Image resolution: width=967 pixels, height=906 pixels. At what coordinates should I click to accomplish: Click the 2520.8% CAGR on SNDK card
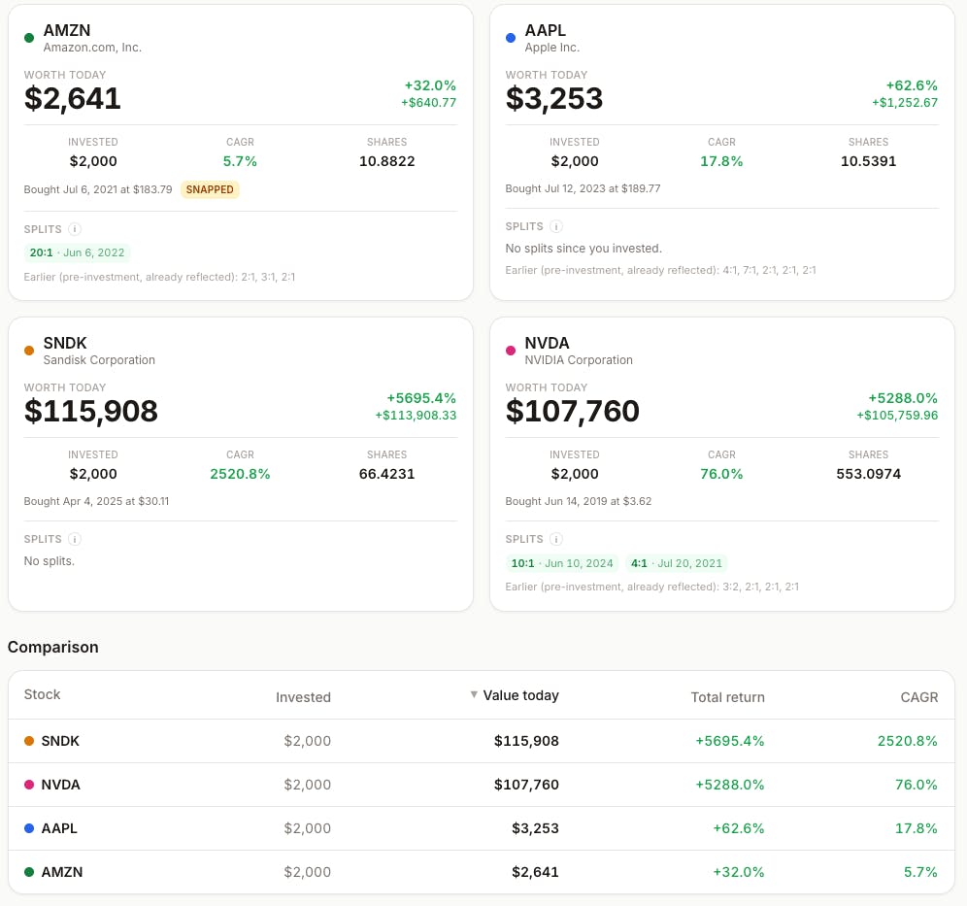240,474
